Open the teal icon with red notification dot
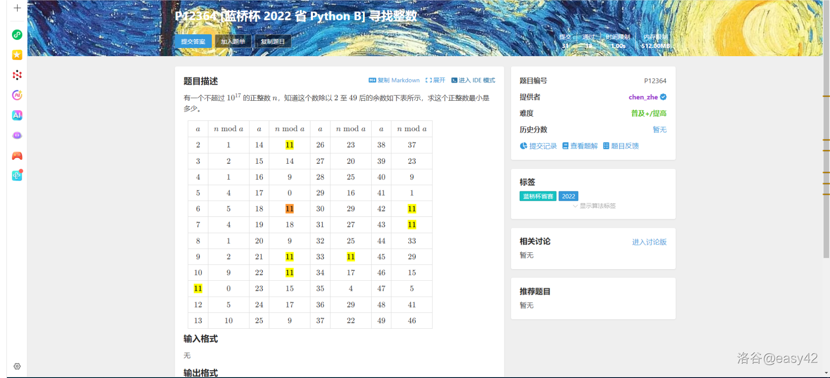The image size is (830, 378). pyautogui.click(x=17, y=175)
